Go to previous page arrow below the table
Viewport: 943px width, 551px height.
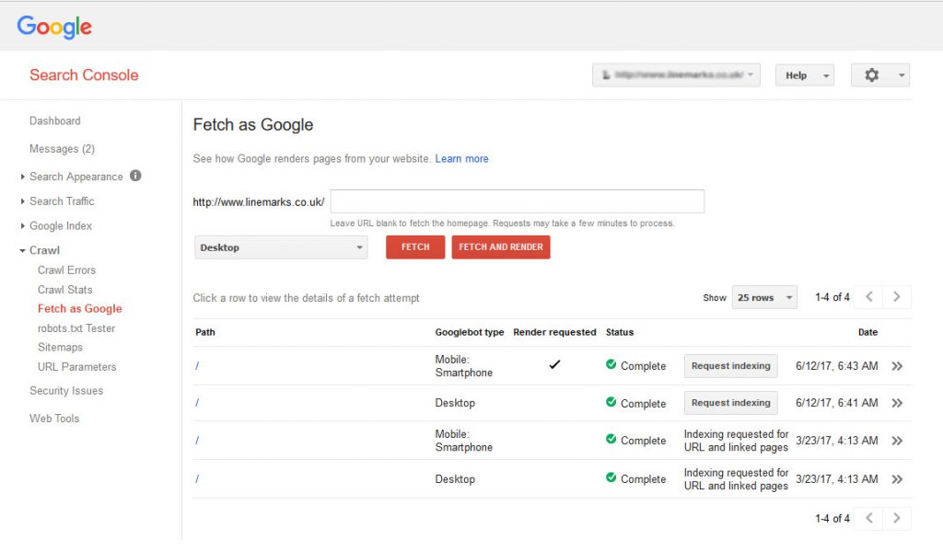(869, 518)
